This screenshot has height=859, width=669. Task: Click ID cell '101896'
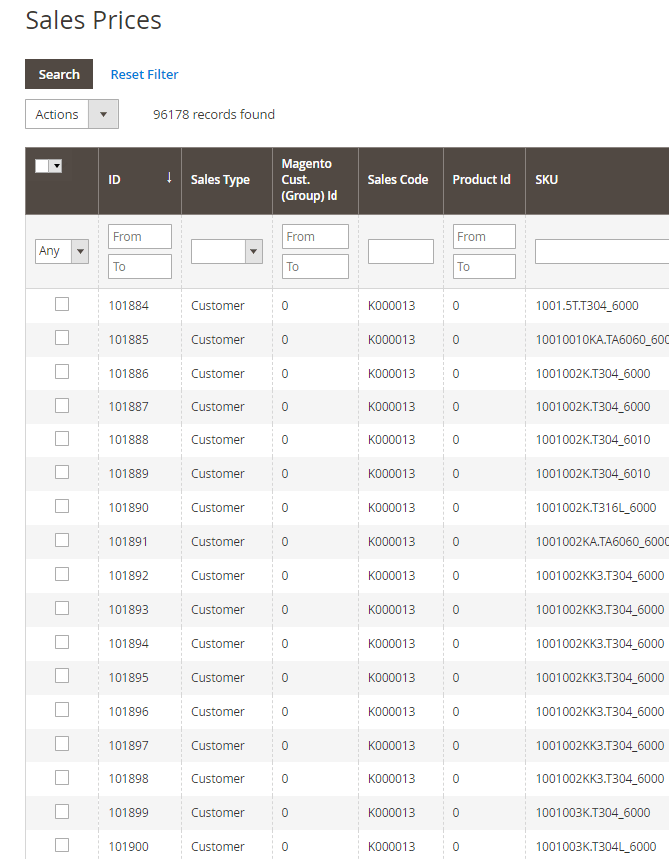pyautogui.click(x=128, y=711)
